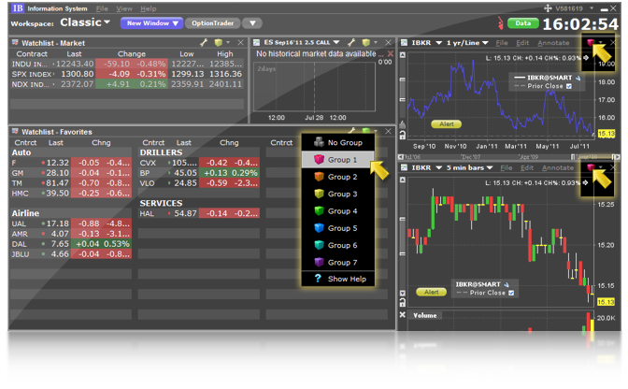Click up arrow on 1 yr chart vertical scale
The width and height of the screenshot is (628, 389).
click(x=403, y=55)
